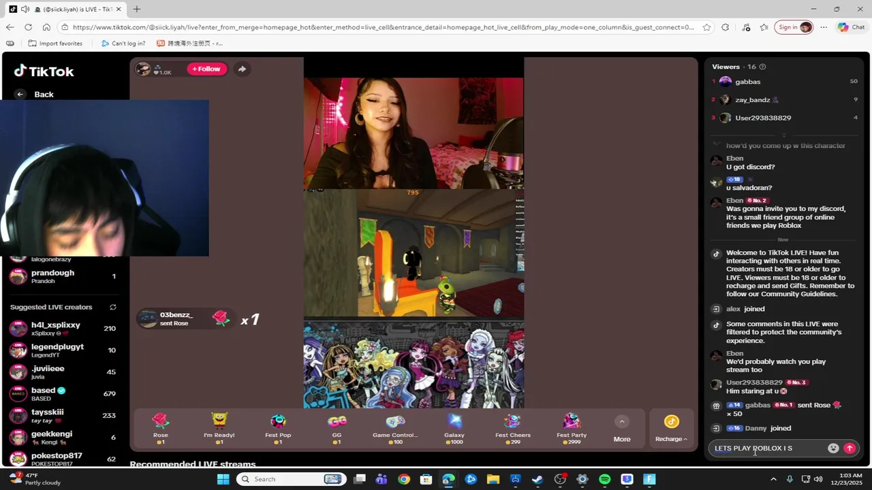This screenshot has height=490, width=872.
Task: Click the TikTok logo
Action: tap(44, 71)
